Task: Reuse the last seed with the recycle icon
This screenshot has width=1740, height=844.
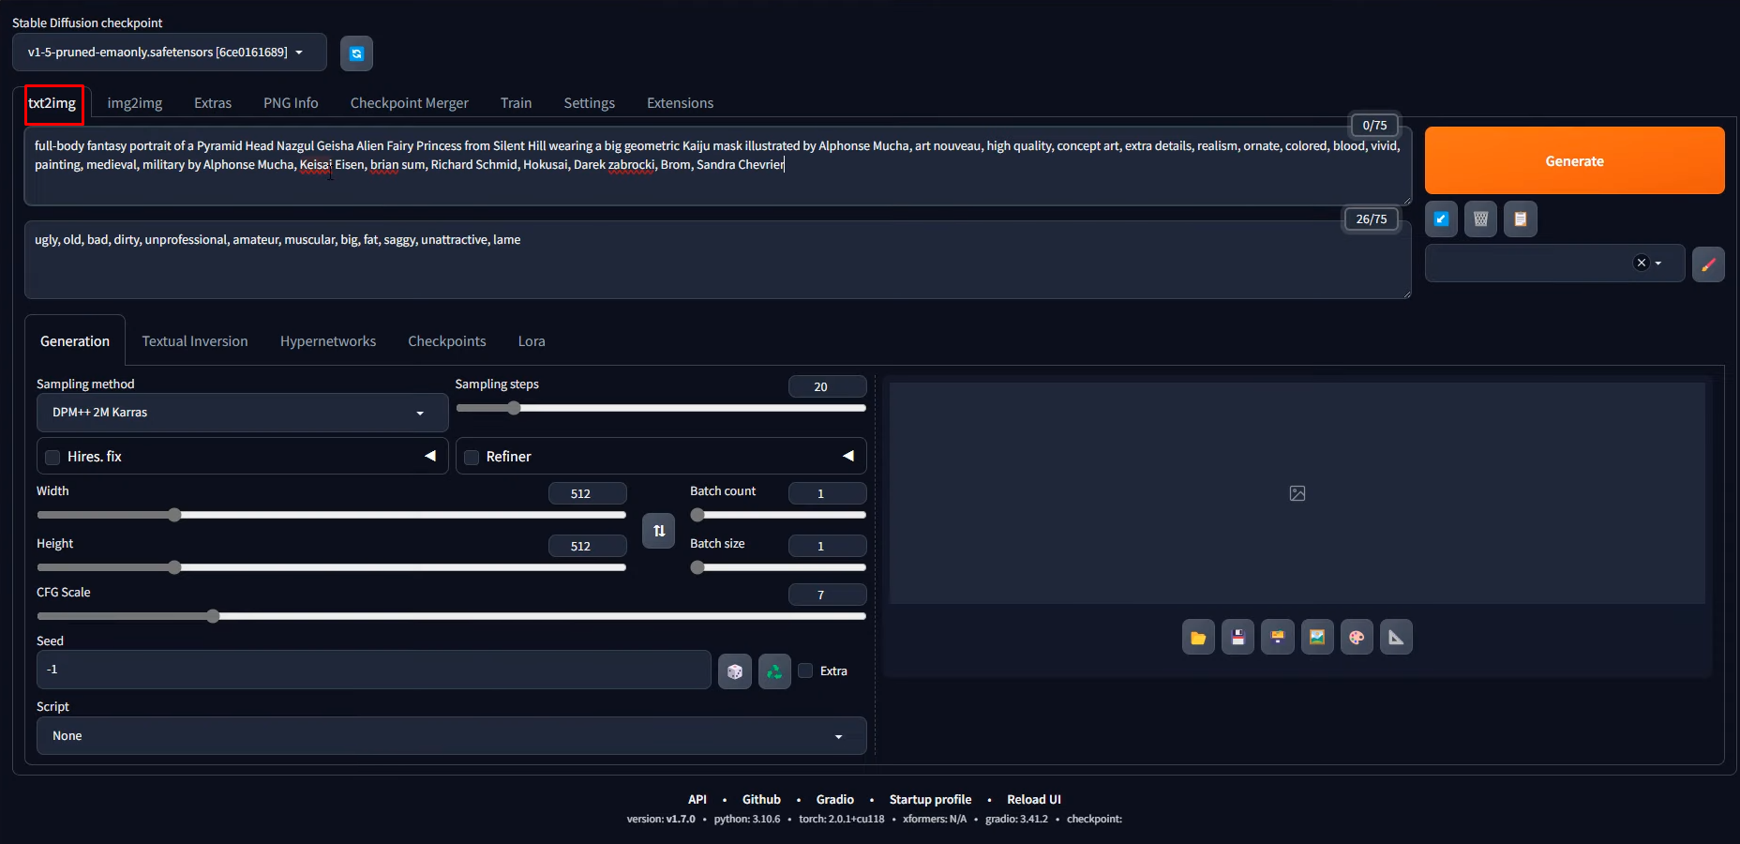Action: pos(774,671)
